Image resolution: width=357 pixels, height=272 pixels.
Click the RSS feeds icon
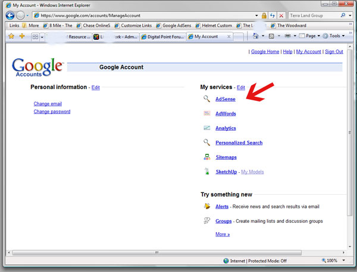[271, 36]
